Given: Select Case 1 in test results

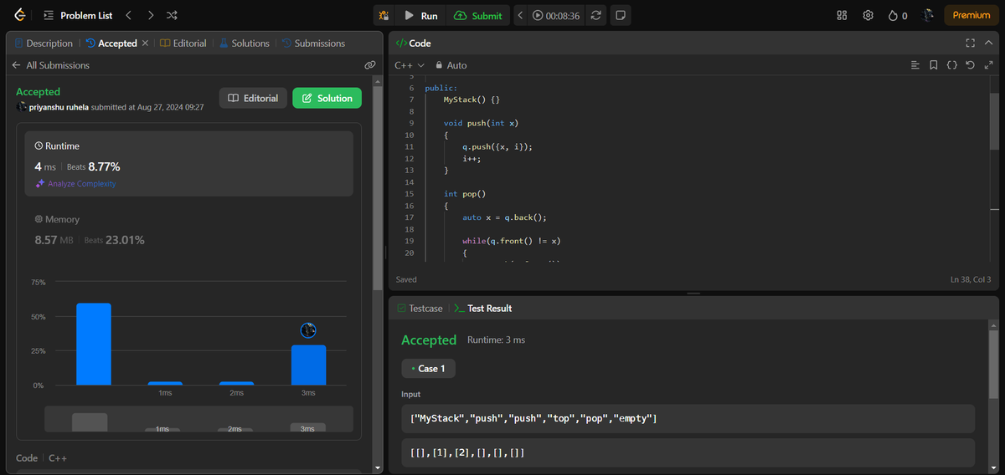Looking at the screenshot, I should 428,368.
